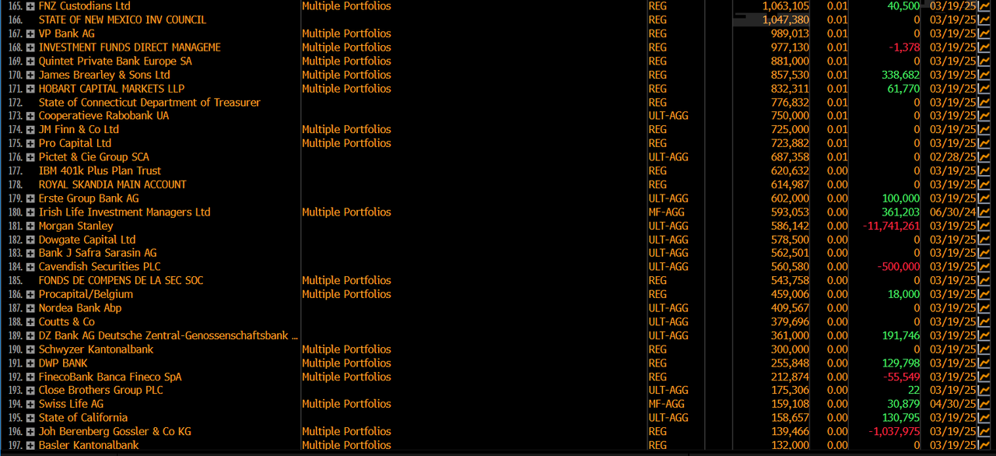The width and height of the screenshot is (996, 456).
Task: Expand the Schwyzer Kantonalbank row
Action: coord(30,349)
